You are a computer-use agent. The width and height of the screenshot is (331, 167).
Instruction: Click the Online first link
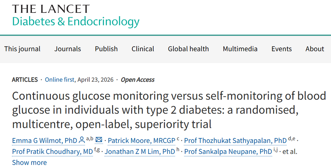(x=60, y=80)
